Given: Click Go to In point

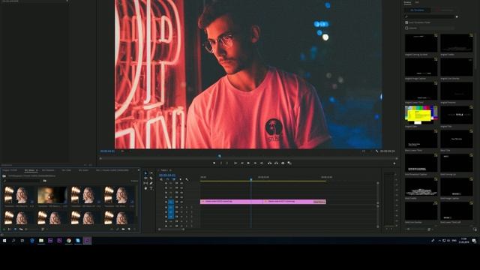Looking at the screenshot, I should [235, 163].
